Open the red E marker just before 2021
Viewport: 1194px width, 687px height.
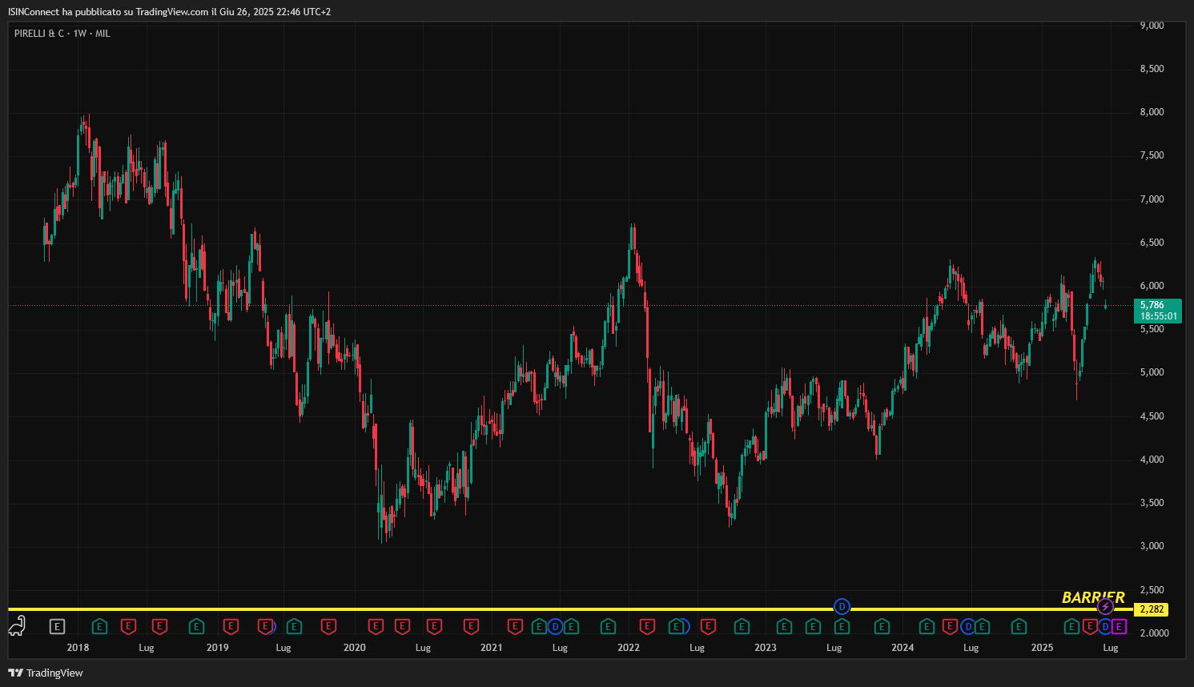click(471, 626)
